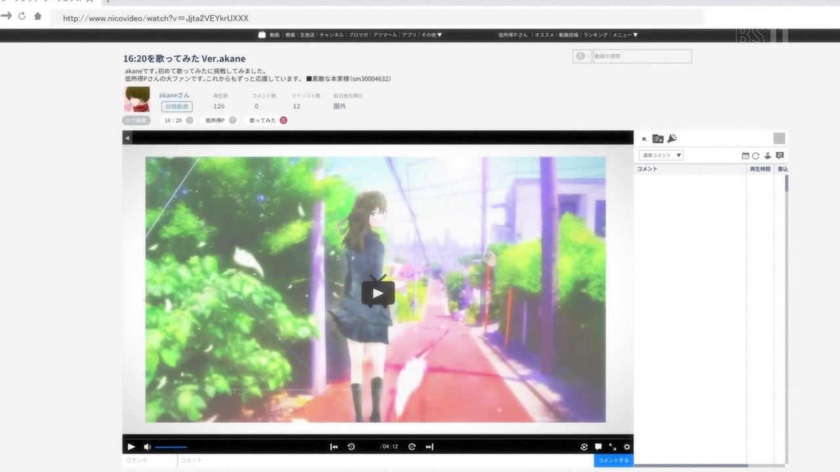Open the player settings gear
This screenshot has height=472, width=840.
(x=627, y=447)
